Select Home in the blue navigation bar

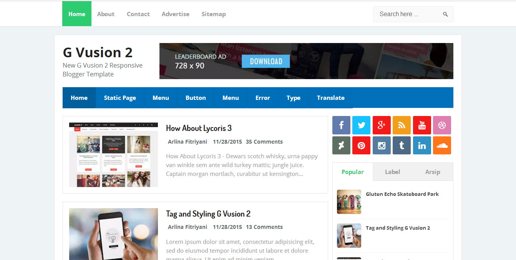(79, 98)
